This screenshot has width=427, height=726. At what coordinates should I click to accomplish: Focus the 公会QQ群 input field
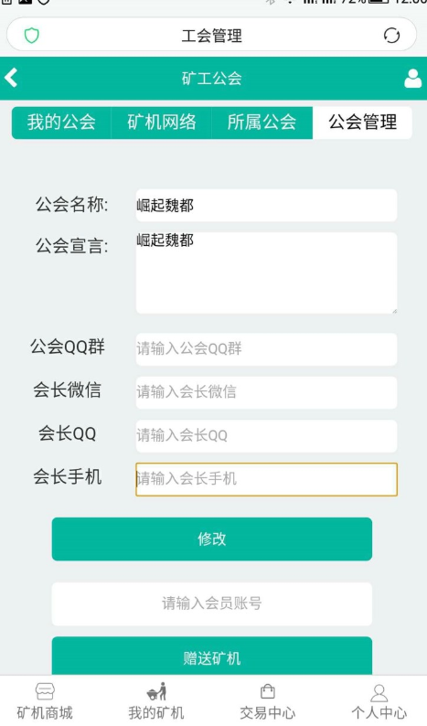pos(266,349)
